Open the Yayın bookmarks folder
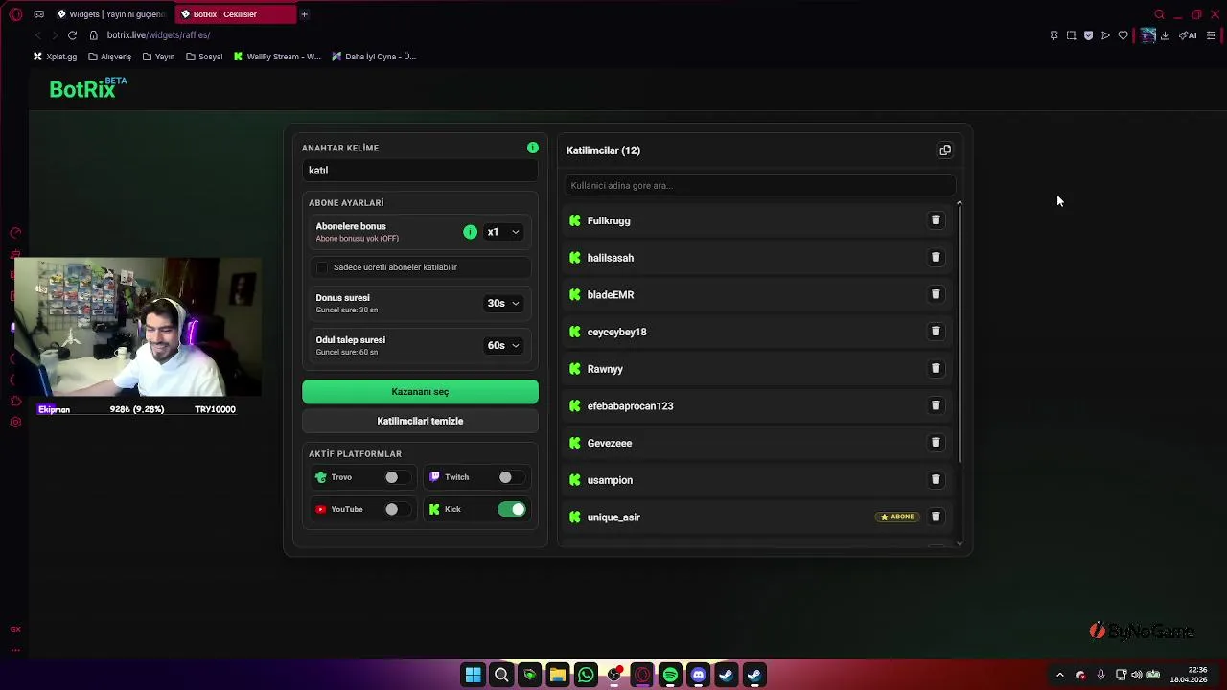 pyautogui.click(x=158, y=57)
